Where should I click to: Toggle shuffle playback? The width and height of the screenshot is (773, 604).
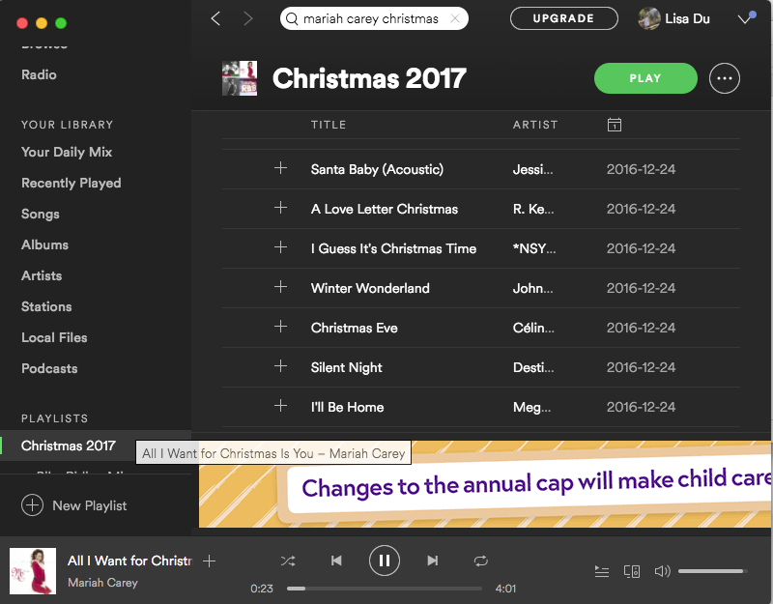point(288,561)
